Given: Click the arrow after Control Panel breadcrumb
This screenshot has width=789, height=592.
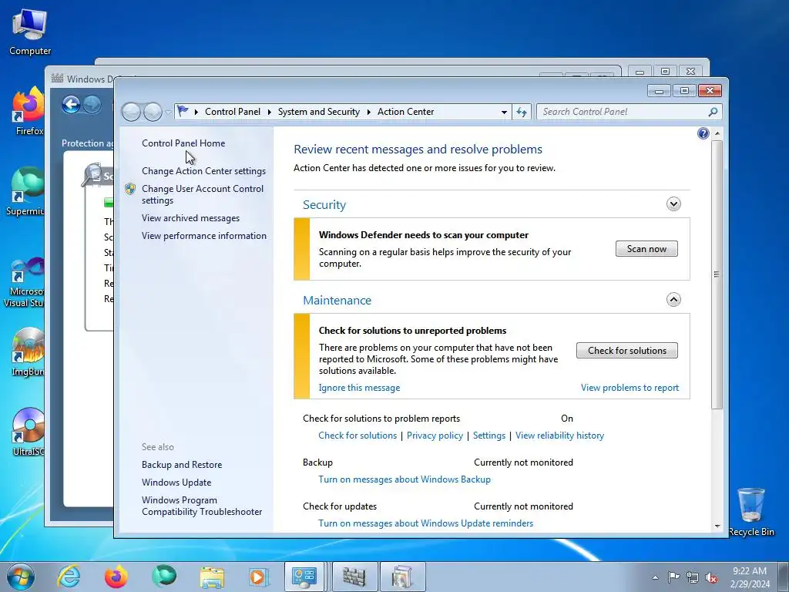Looking at the screenshot, I should [269, 112].
